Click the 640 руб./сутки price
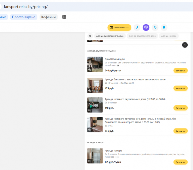 (x=113, y=70)
